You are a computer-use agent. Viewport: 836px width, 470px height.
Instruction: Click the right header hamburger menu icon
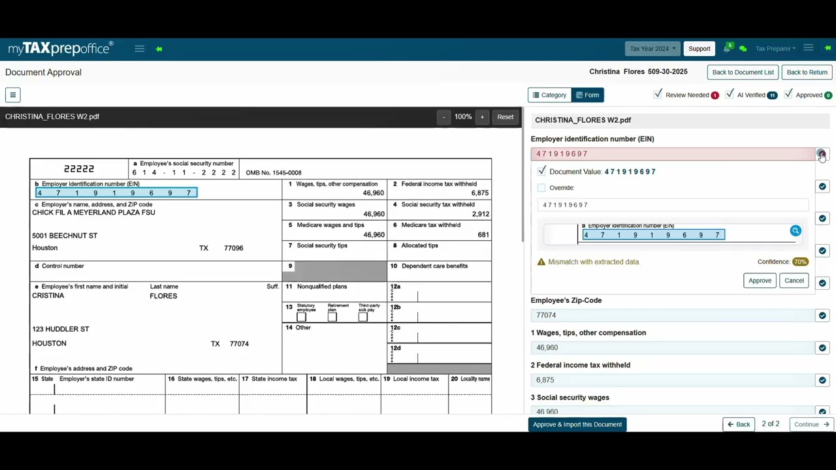[809, 48]
